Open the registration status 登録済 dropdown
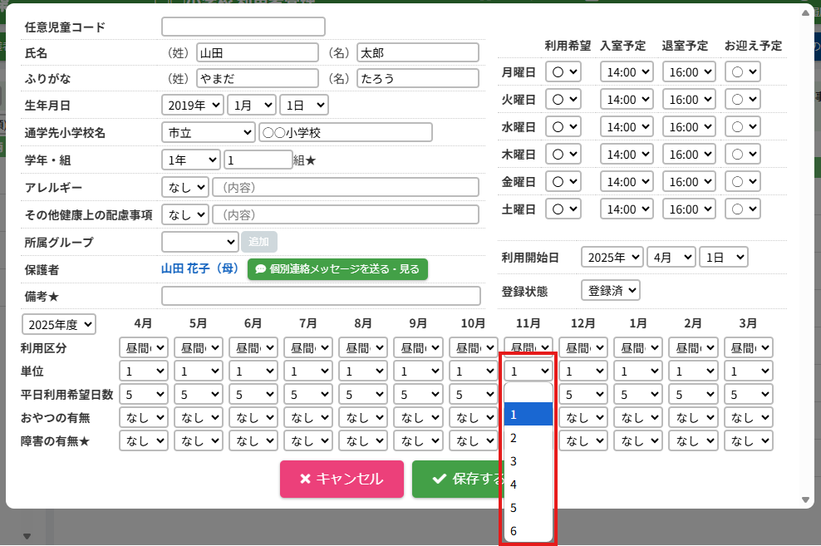 point(611,291)
